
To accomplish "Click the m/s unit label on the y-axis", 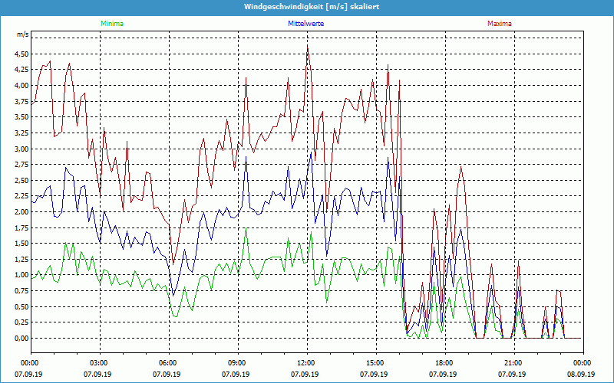I will click(22, 35).
